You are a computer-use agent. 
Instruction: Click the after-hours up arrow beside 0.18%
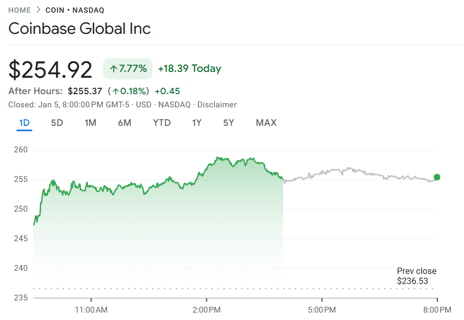(x=115, y=92)
